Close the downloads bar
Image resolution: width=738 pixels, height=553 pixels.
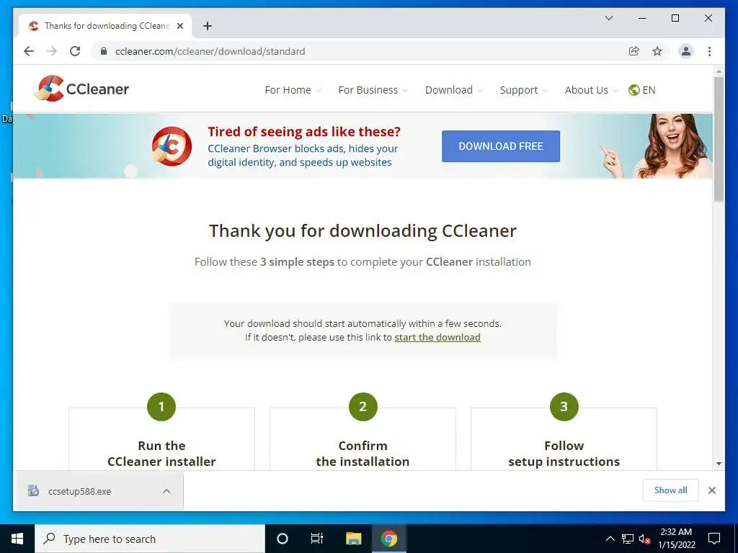tap(711, 490)
